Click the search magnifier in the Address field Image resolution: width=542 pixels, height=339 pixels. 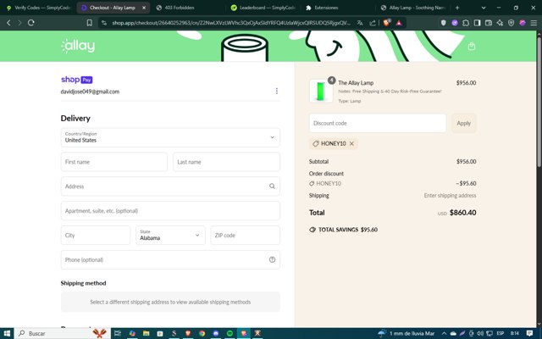click(272, 186)
